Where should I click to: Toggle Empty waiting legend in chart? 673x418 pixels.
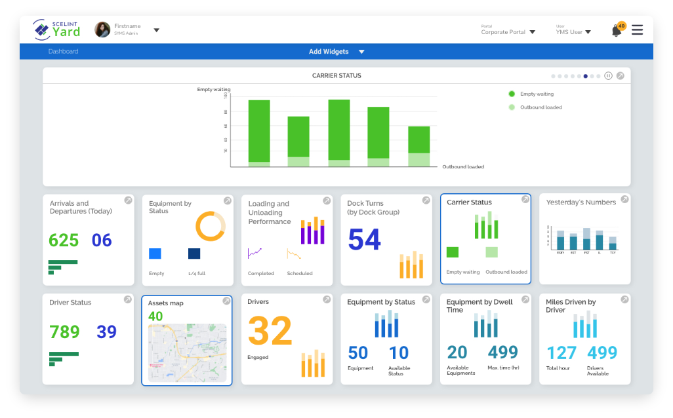click(512, 94)
